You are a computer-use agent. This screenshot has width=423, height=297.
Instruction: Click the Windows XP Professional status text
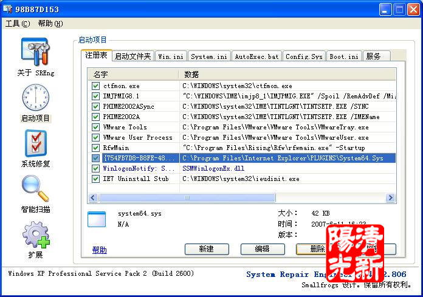101,273
